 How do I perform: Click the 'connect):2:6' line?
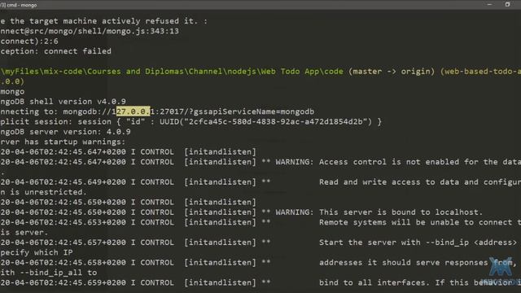[x=29, y=42]
